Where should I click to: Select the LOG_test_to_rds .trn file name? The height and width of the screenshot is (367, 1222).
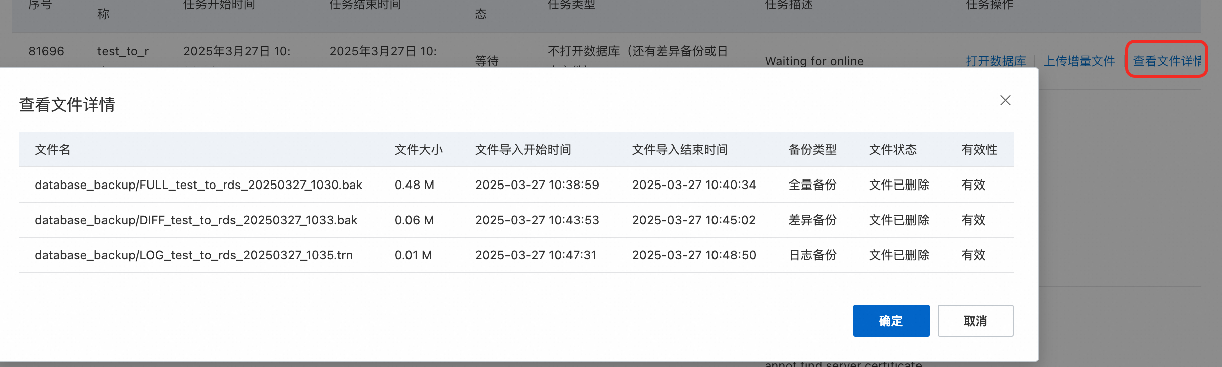[x=193, y=255]
